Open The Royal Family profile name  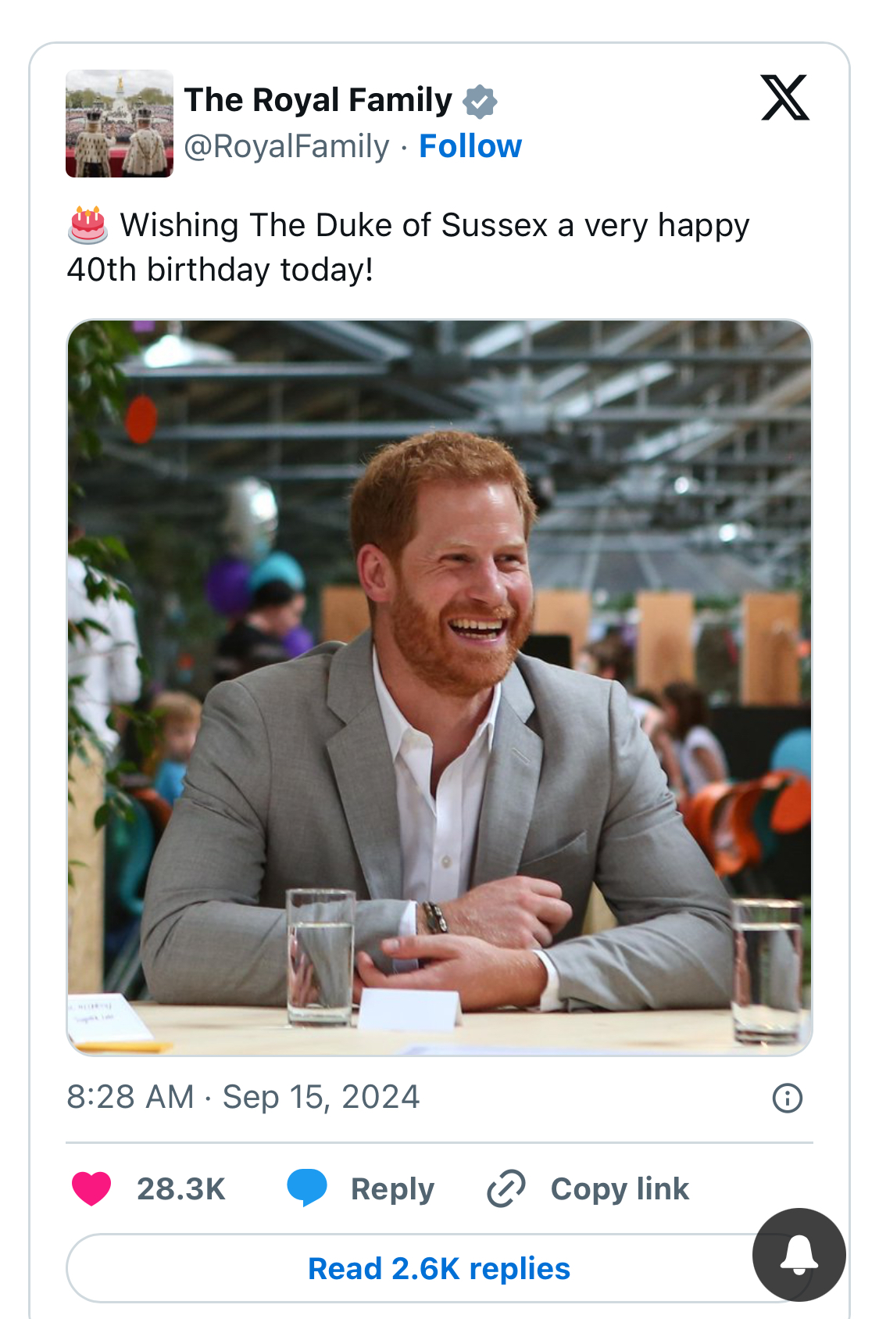318,100
